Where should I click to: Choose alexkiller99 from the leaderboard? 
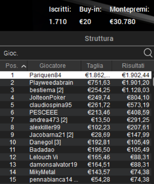(76, 127)
